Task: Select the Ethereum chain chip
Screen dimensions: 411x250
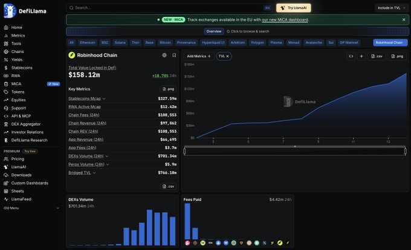Action: [88, 42]
